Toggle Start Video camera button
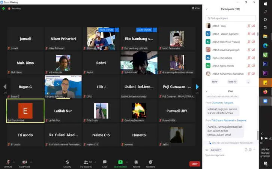 point(24,162)
